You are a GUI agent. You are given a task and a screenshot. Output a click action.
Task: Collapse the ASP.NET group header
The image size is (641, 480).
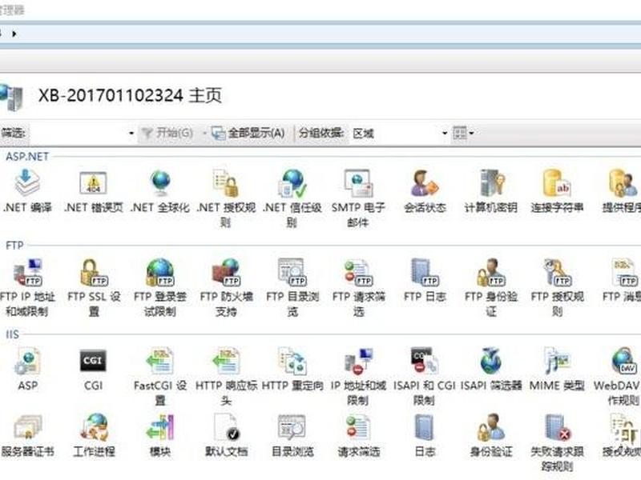[x=27, y=156]
